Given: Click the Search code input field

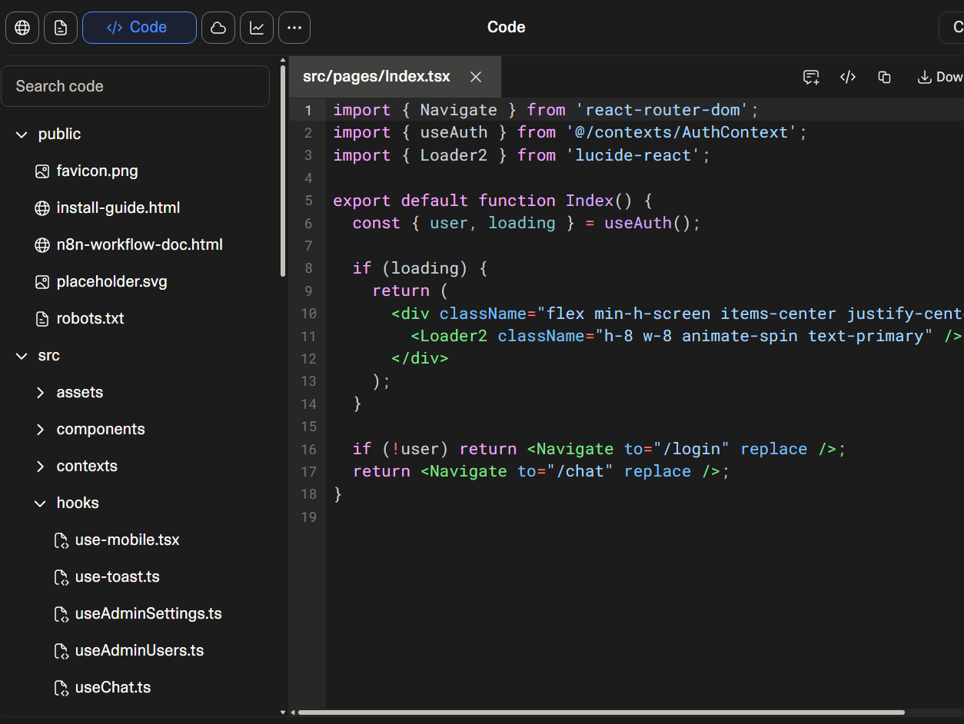Looking at the screenshot, I should (135, 86).
